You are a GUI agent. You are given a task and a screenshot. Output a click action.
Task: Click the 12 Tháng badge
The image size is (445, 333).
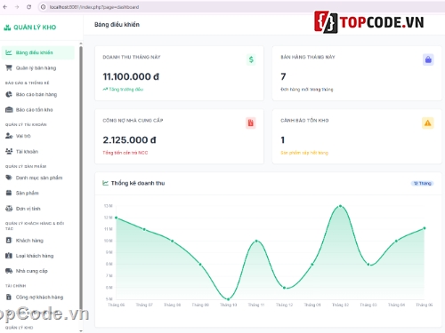click(423, 183)
